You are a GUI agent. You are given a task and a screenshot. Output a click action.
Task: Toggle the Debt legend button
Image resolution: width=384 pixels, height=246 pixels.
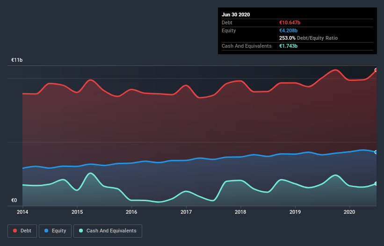coord(22,231)
